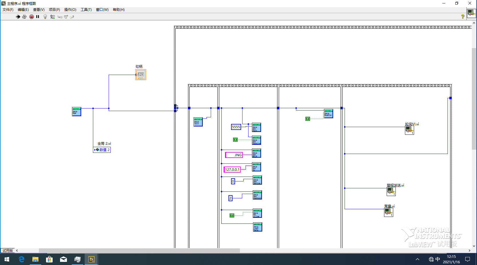The image size is (477, 265).
Task: Open the 文件(F) menu
Action: coord(7,9)
